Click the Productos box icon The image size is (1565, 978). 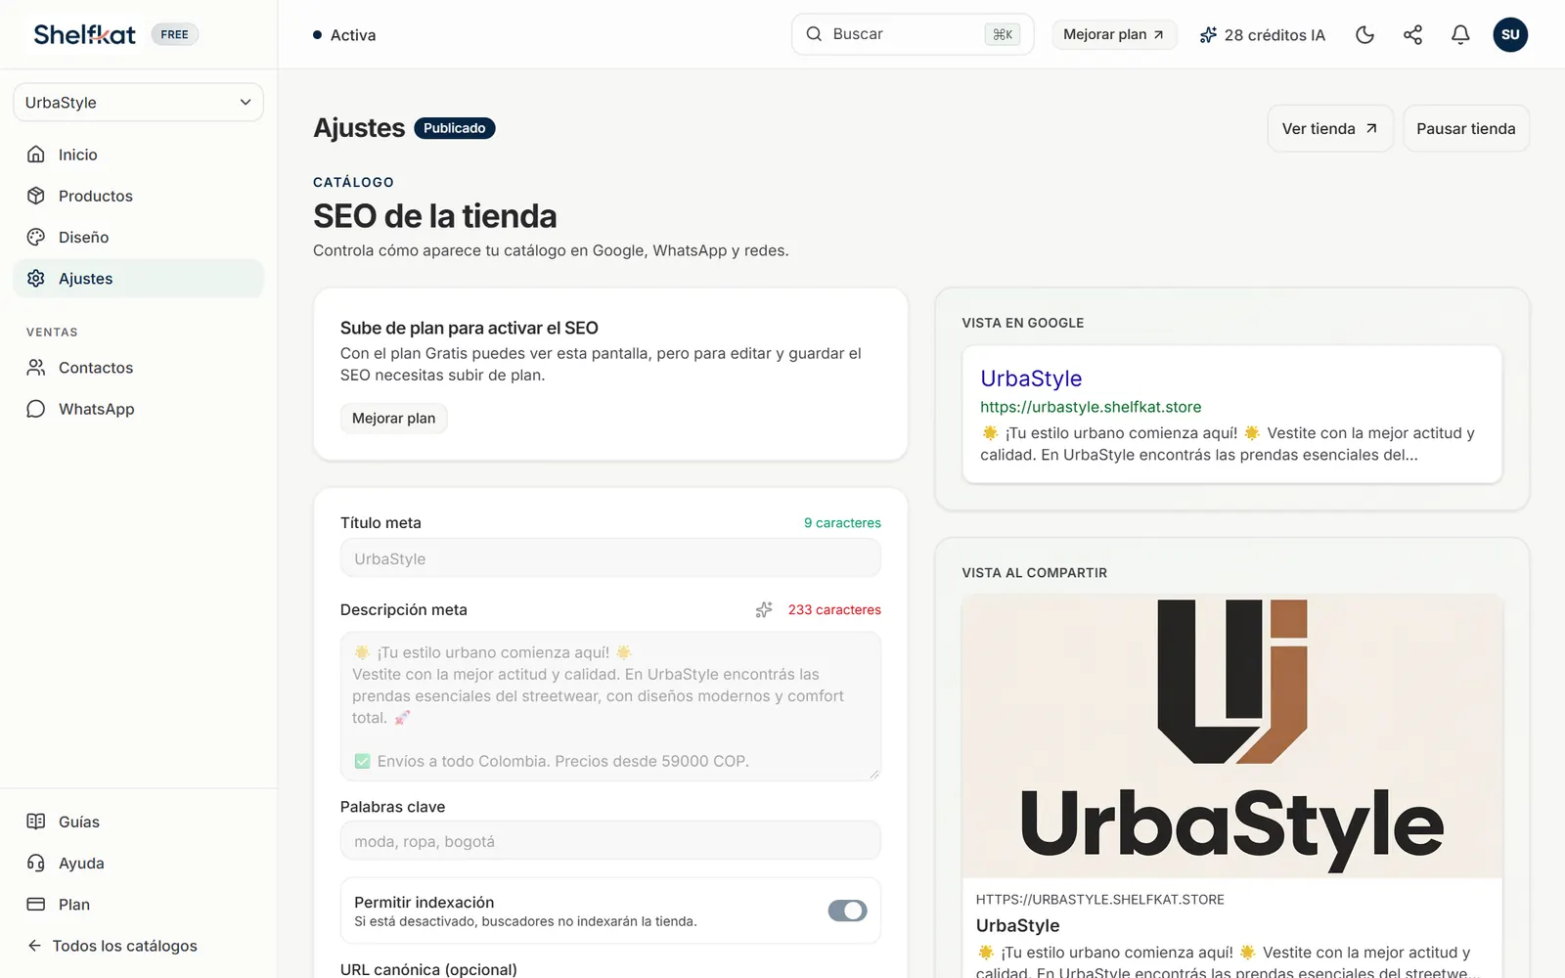coord(36,196)
